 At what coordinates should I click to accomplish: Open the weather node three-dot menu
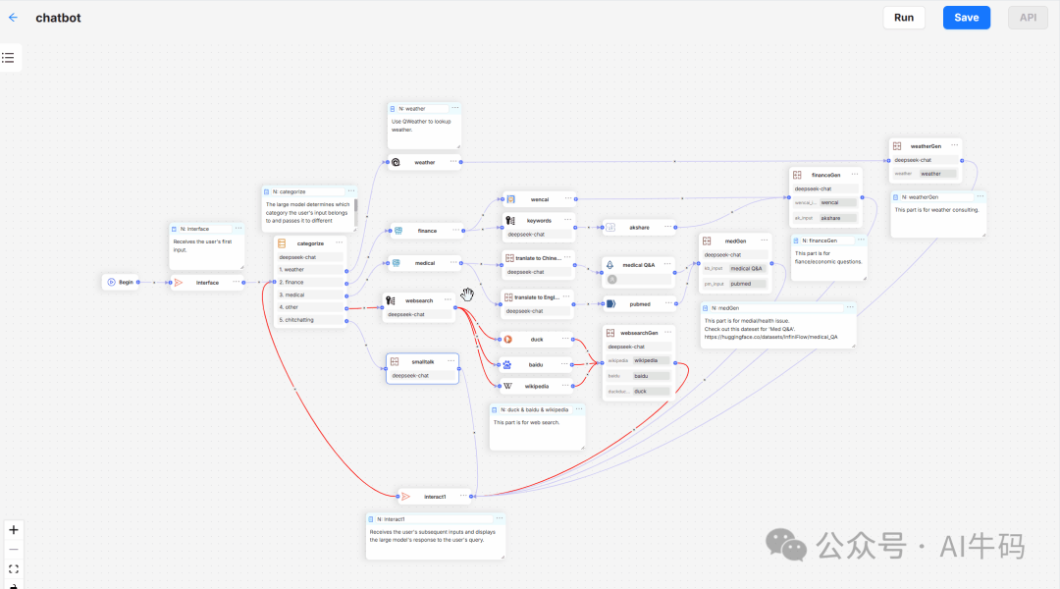[453, 162]
